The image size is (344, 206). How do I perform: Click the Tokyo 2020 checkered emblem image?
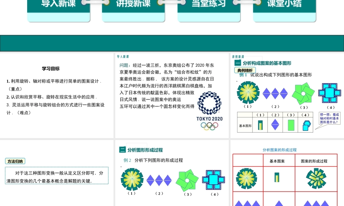point(209,103)
